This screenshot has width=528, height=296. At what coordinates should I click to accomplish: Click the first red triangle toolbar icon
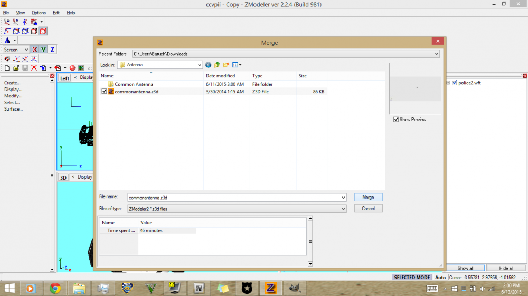tap(7, 22)
